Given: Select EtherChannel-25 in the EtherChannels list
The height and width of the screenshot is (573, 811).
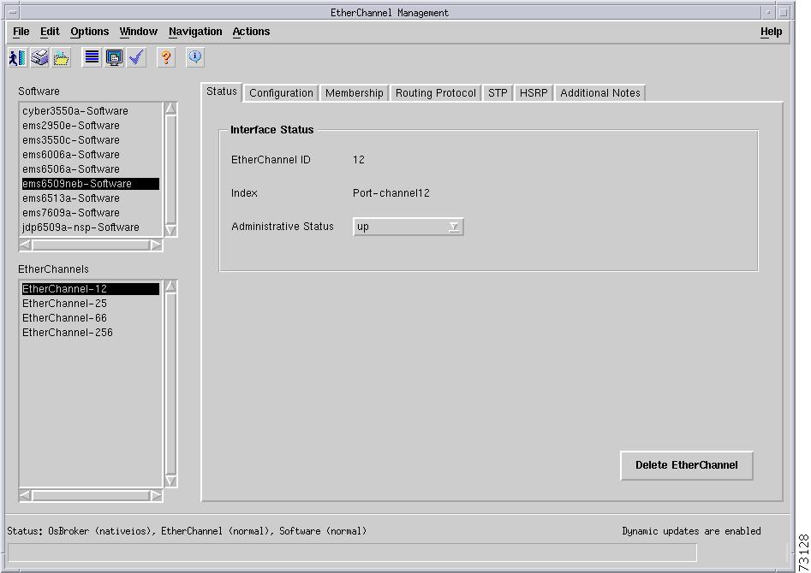Looking at the screenshot, I should tap(91, 304).
